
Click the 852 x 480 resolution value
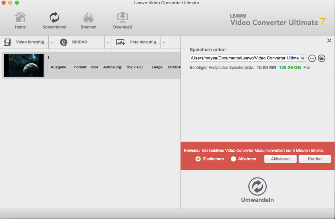click(x=135, y=67)
